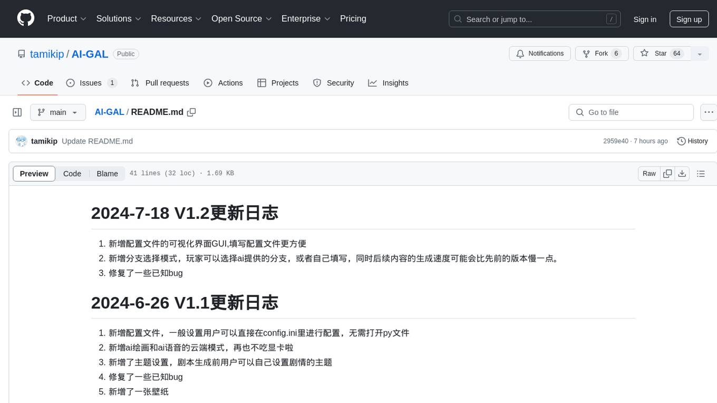Fork the AI-GAL repository
This screenshot has width=717, height=403.
pos(602,54)
